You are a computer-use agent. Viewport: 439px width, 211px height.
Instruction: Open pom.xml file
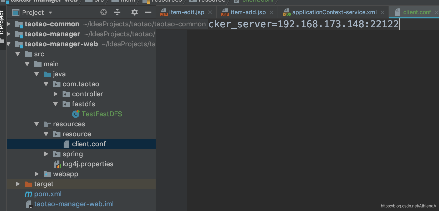pyautogui.click(x=48, y=194)
